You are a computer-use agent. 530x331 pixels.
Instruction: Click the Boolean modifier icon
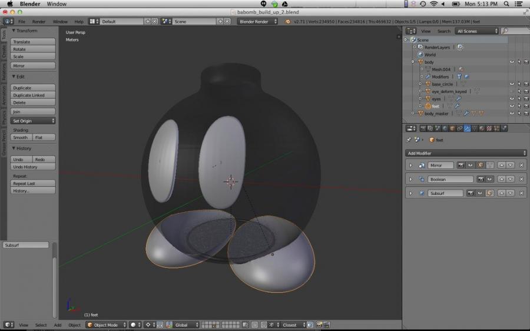tap(422, 179)
